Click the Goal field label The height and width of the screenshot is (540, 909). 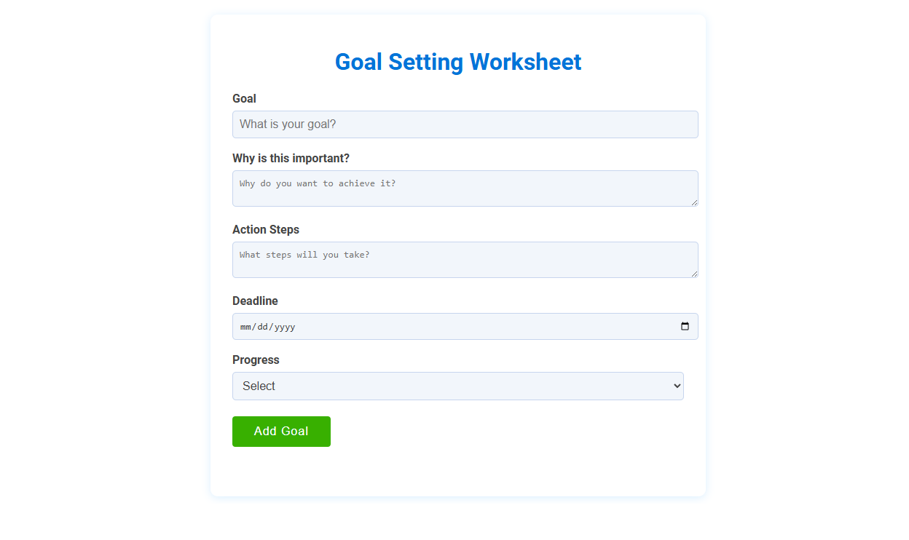coord(244,98)
